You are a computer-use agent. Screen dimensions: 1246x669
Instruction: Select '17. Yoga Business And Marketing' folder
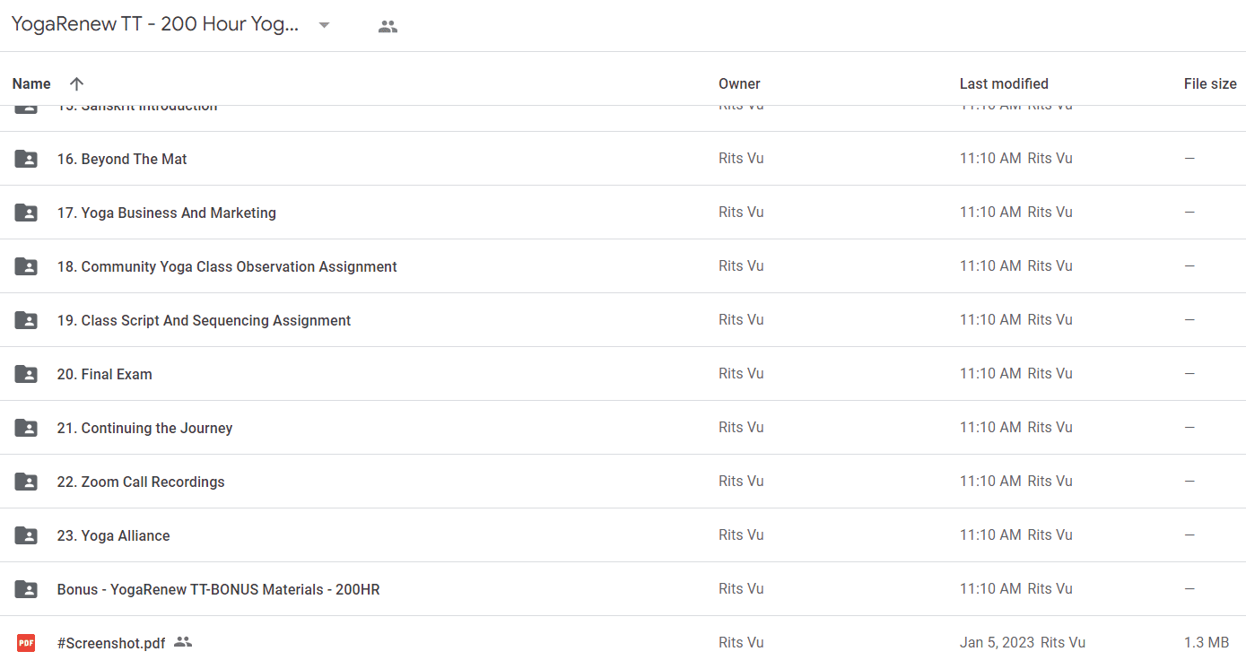point(167,213)
